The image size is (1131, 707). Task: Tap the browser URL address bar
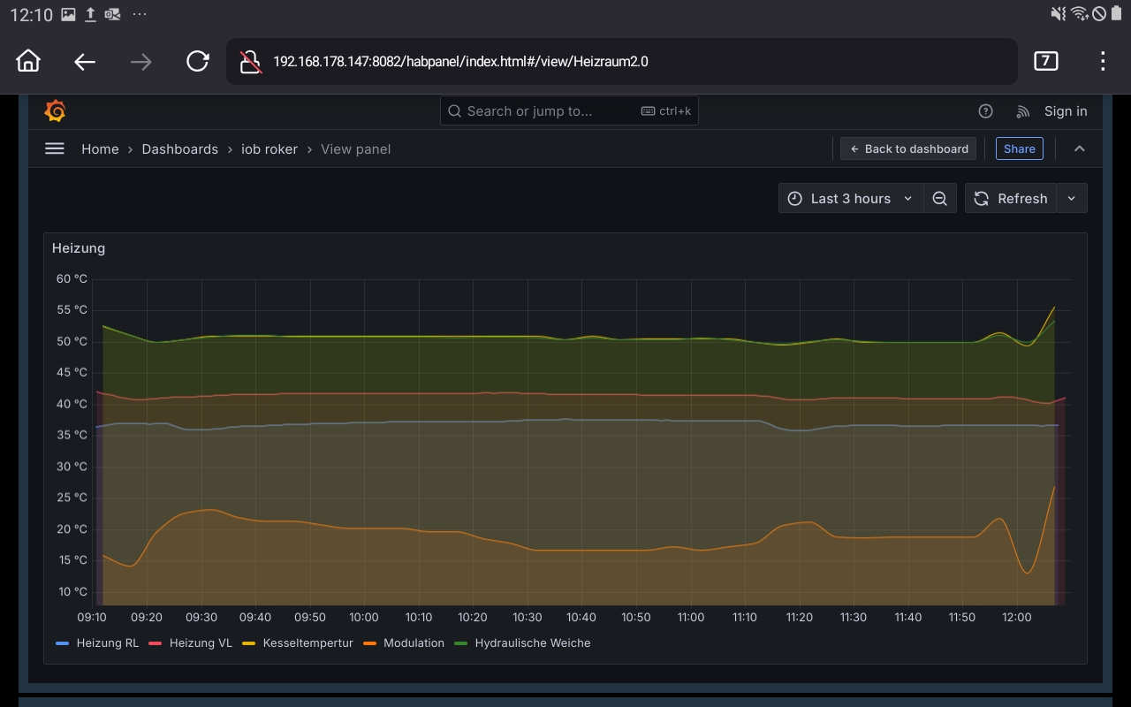pos(622,61)
